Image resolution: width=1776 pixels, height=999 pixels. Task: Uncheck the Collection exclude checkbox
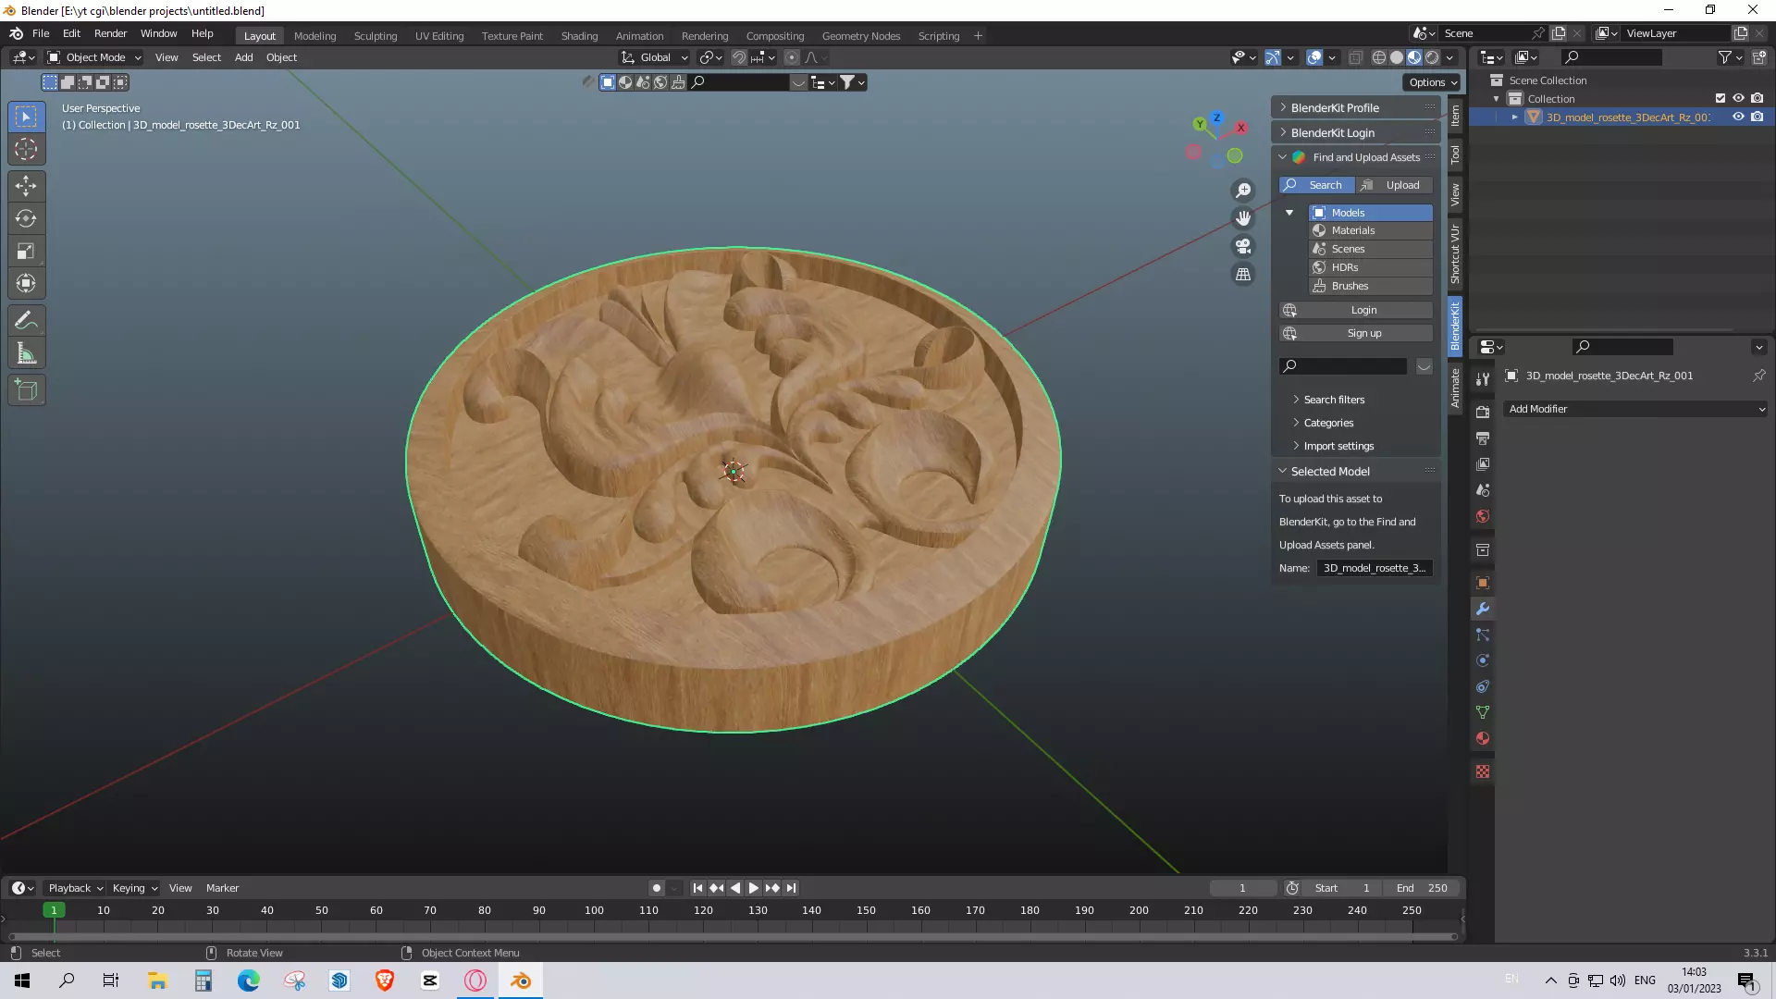1720,98
